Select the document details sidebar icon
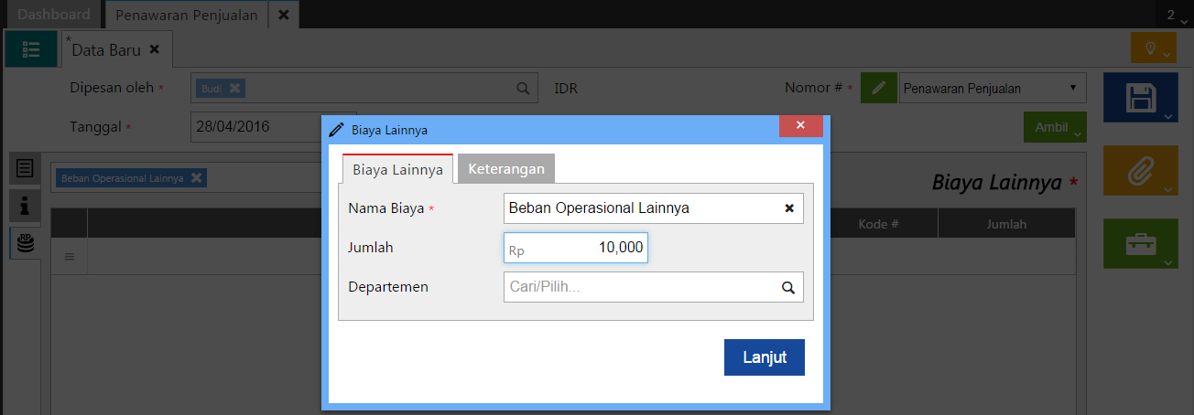 [x=25, y=169]
